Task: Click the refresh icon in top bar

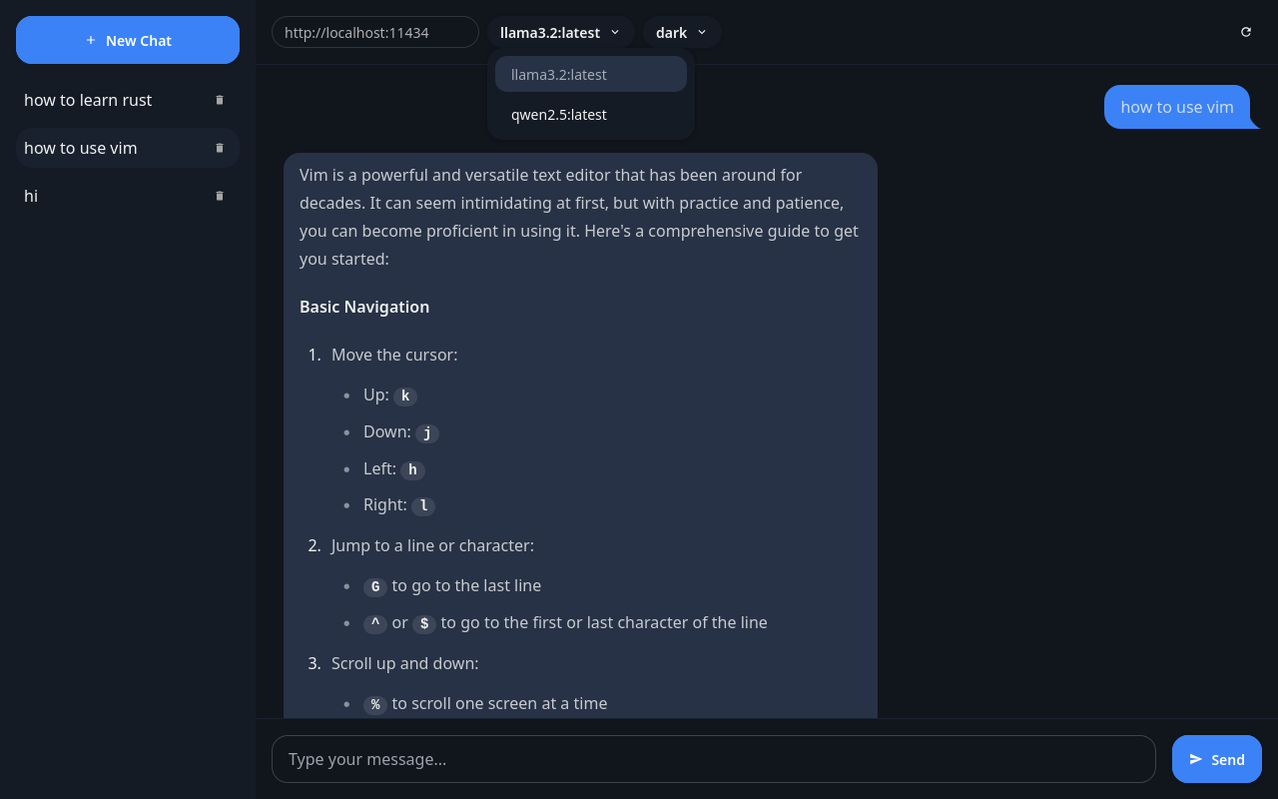Action: coord(1246,32)
